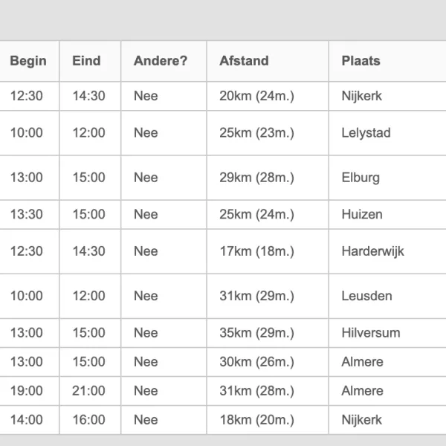Select the Elburg place cell
Screen dimensions: 446x446
click(x=387, y=178)
